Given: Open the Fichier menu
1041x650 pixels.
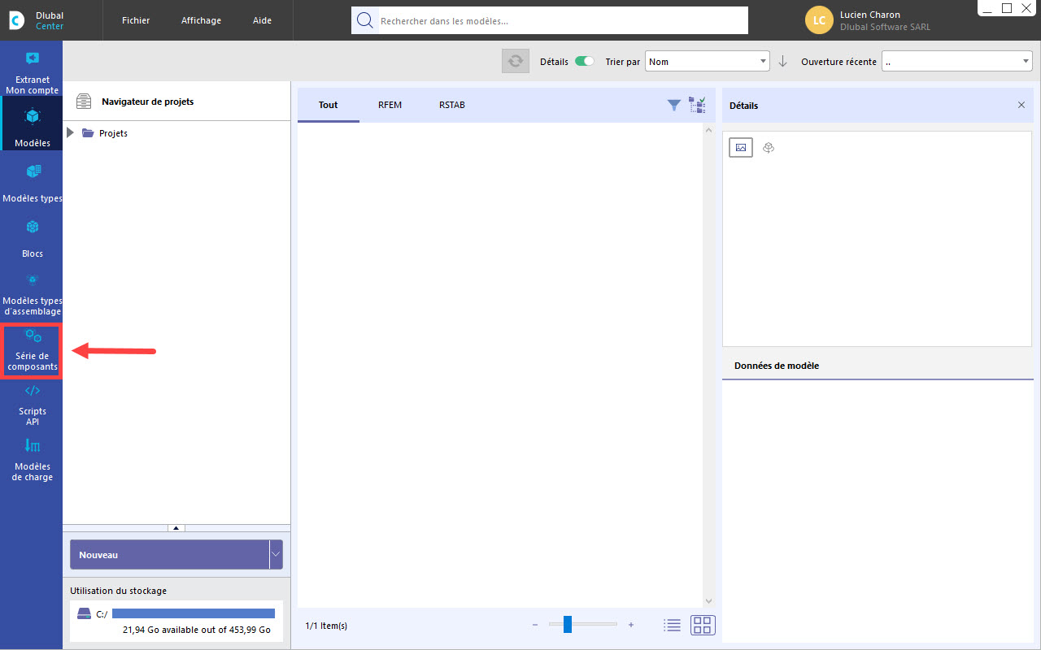Looking at the screenshot, I should click(136, 20).
